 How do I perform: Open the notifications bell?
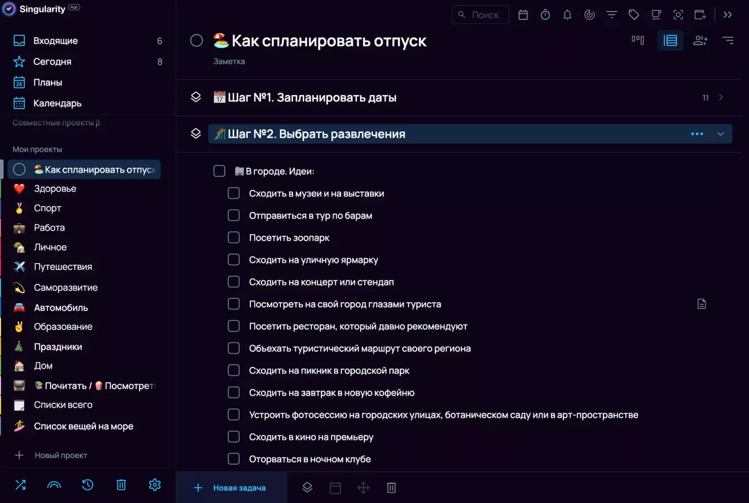(x=567, y=15)
